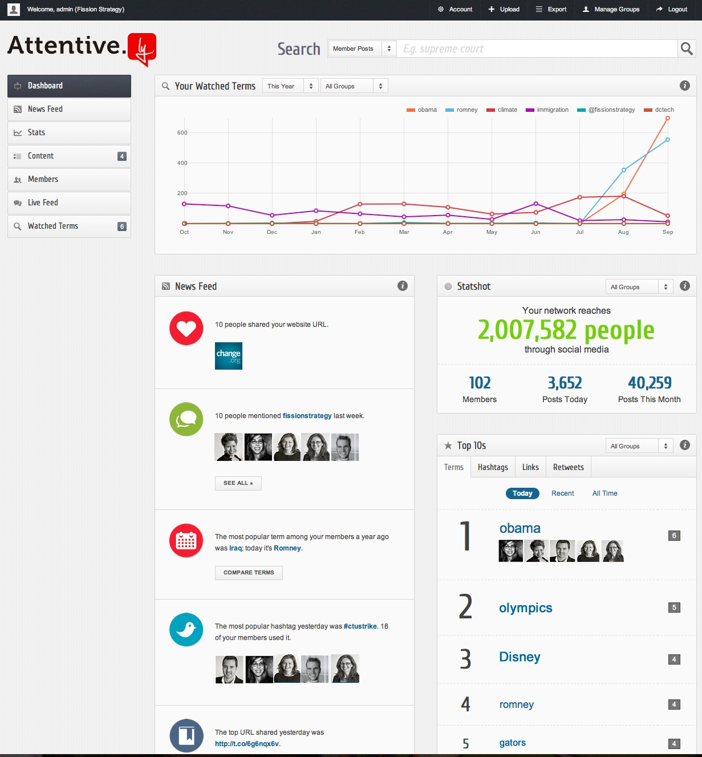
Task: Click the search magnifier button
Action: pos(687,49)
